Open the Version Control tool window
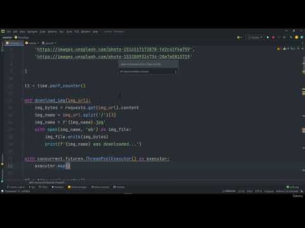305x228 pixels. (16, 187)
